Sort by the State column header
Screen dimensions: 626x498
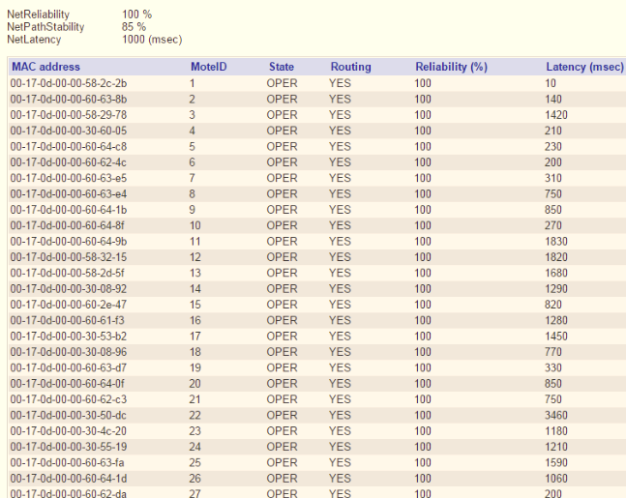282,67
